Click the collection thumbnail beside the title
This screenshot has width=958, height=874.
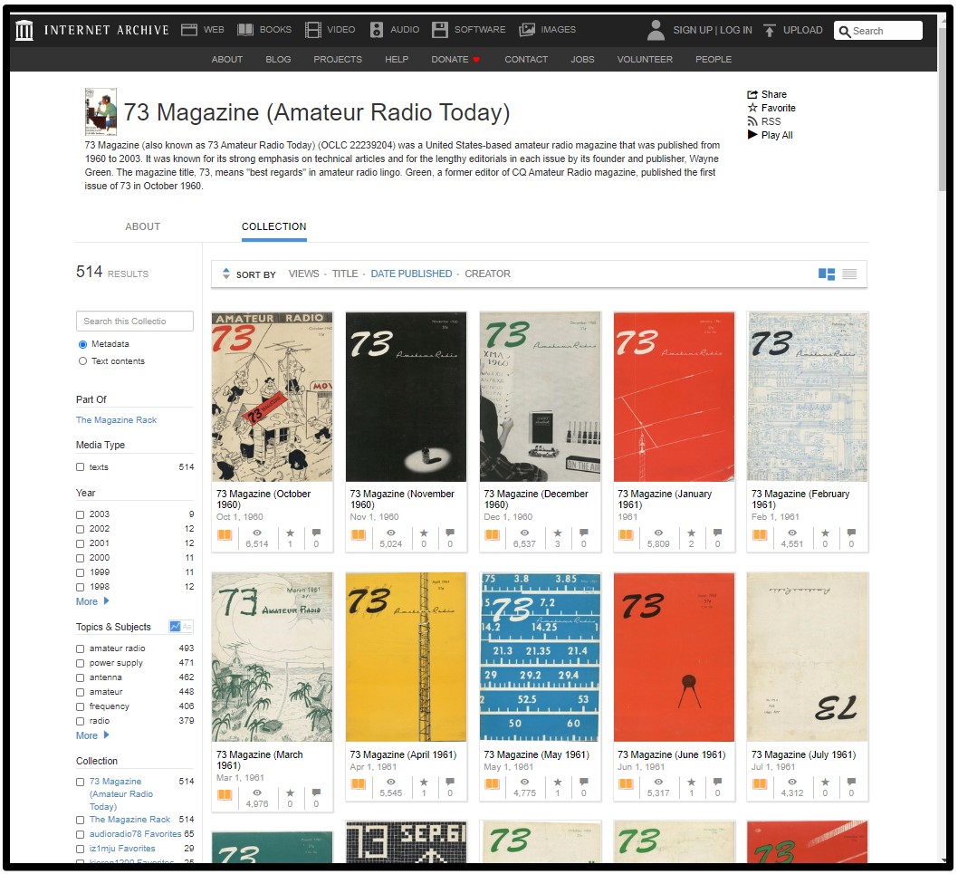point(101,111)
